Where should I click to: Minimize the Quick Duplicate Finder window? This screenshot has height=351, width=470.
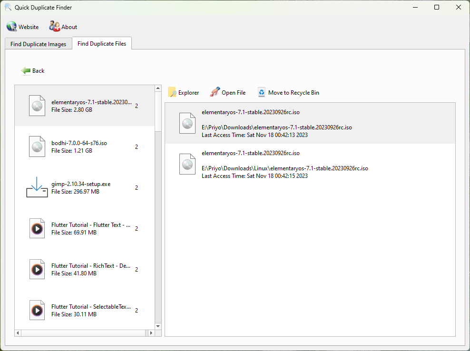tap(415, 7)
